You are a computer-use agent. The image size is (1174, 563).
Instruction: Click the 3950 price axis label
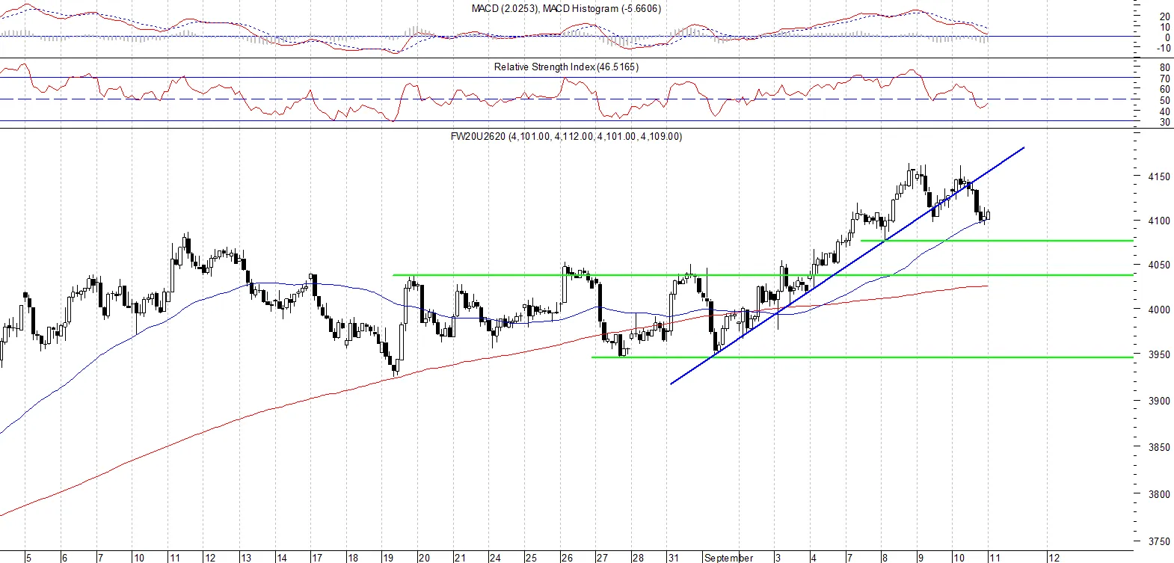(x=1159, y=354)
